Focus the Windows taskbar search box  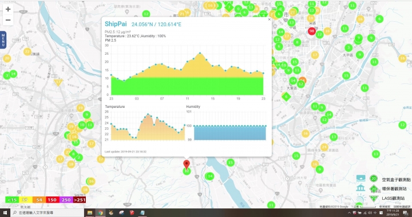(47, 213)
